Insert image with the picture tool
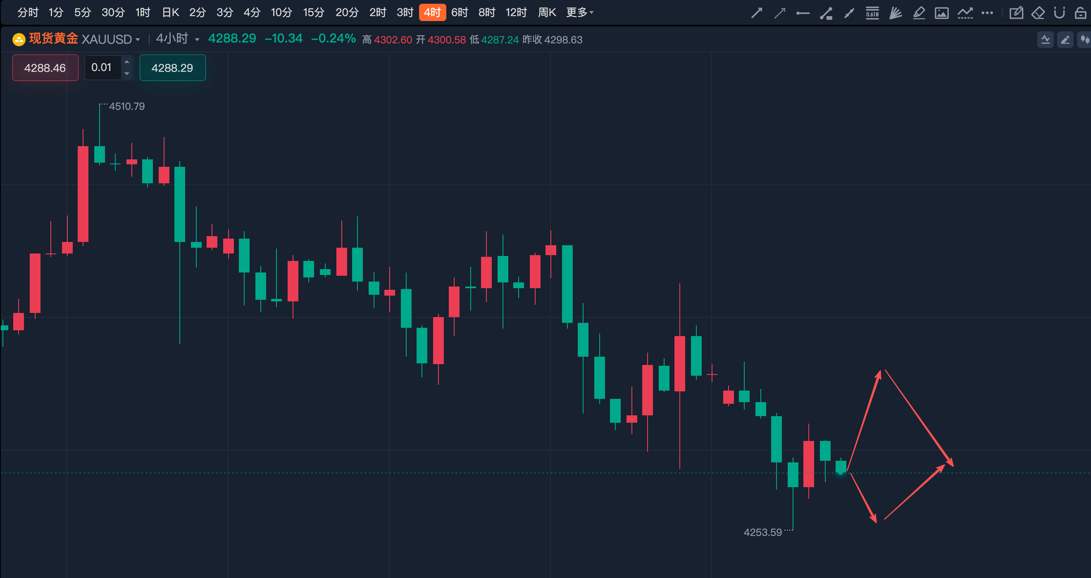This screenshot has height=578, width=1091. (x=941, y=13)
